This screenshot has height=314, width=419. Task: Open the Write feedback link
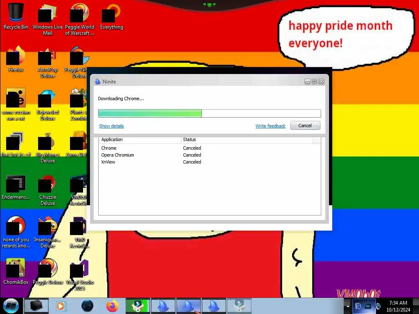tap(270, 126)
